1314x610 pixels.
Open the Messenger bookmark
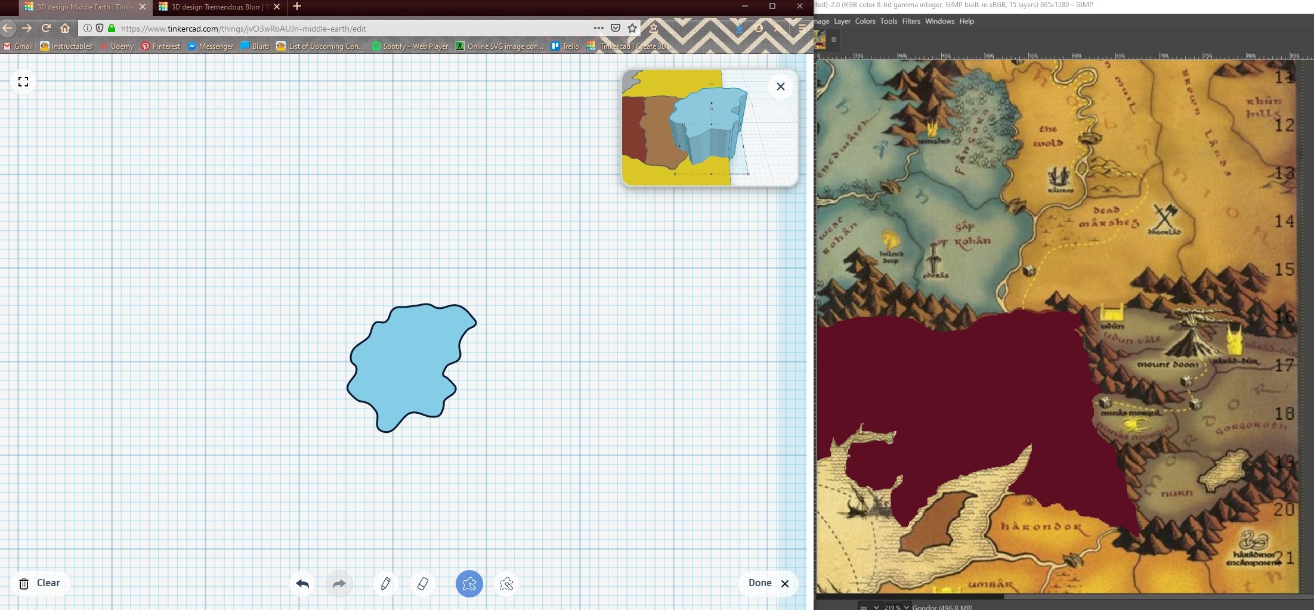pyautogui.click(x=211, y=46)
